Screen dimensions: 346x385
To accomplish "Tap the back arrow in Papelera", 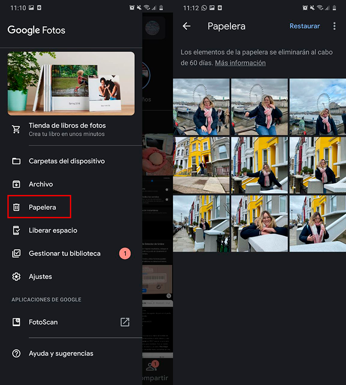I will (186, 26).
